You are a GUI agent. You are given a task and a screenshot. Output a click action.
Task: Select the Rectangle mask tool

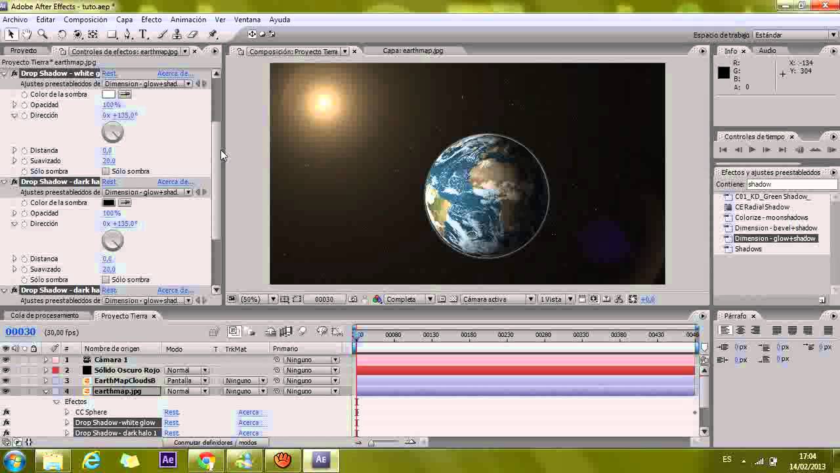(112, 34)
